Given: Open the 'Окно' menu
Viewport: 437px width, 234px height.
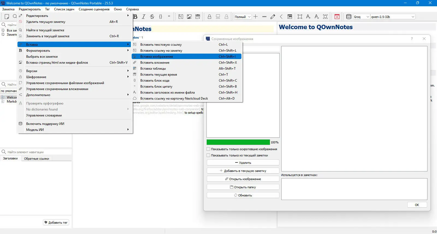Looking at the screenshot, I should click(118, 9).
